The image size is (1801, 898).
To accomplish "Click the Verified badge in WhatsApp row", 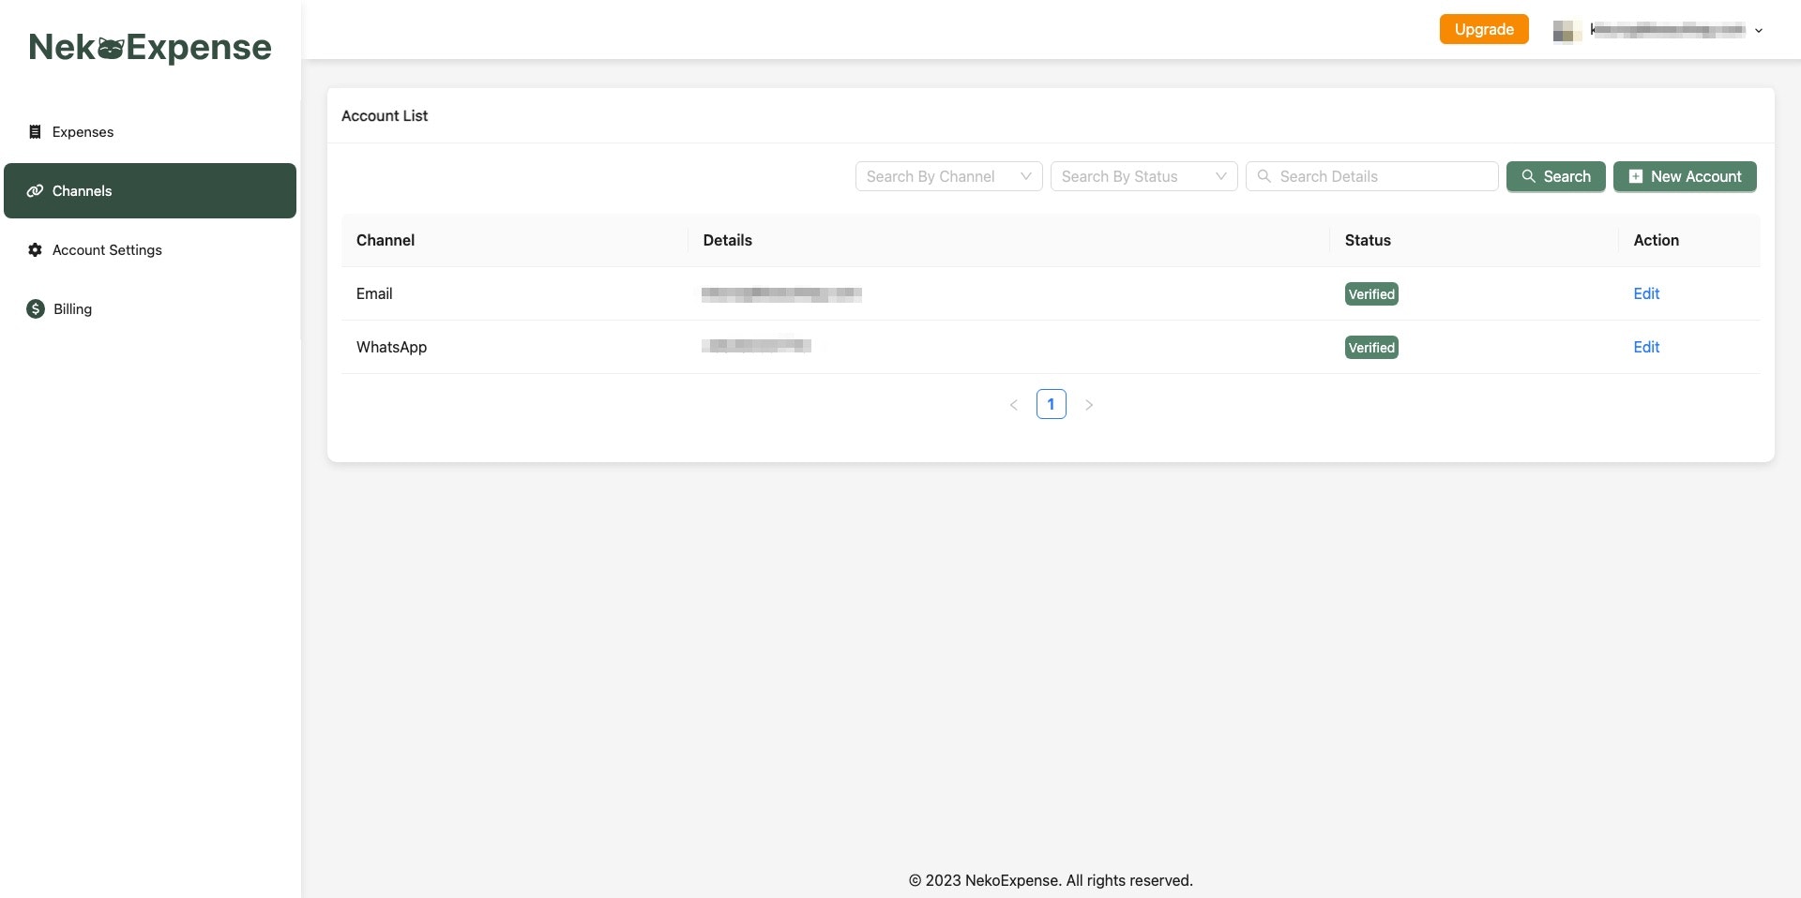I will pos(1371,348).
